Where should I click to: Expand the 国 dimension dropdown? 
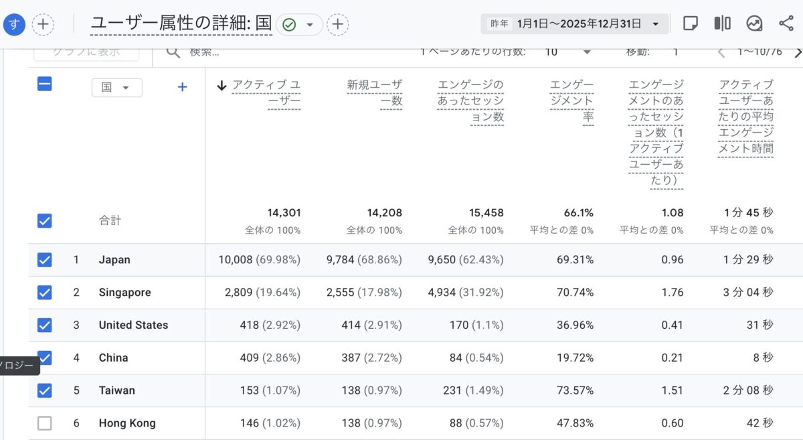(x=116, y=88)
